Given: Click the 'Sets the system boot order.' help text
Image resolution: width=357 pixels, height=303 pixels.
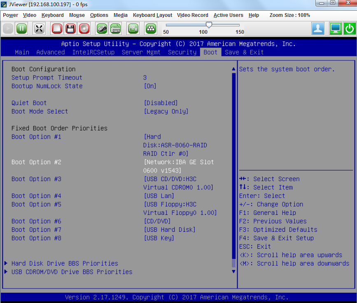Looking at the screenshot, I should [287, 69].
